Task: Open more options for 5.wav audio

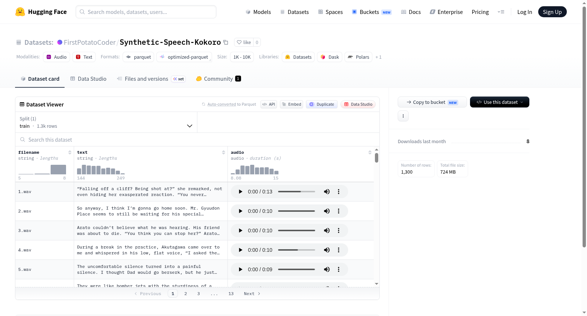Action: (339, 269)
